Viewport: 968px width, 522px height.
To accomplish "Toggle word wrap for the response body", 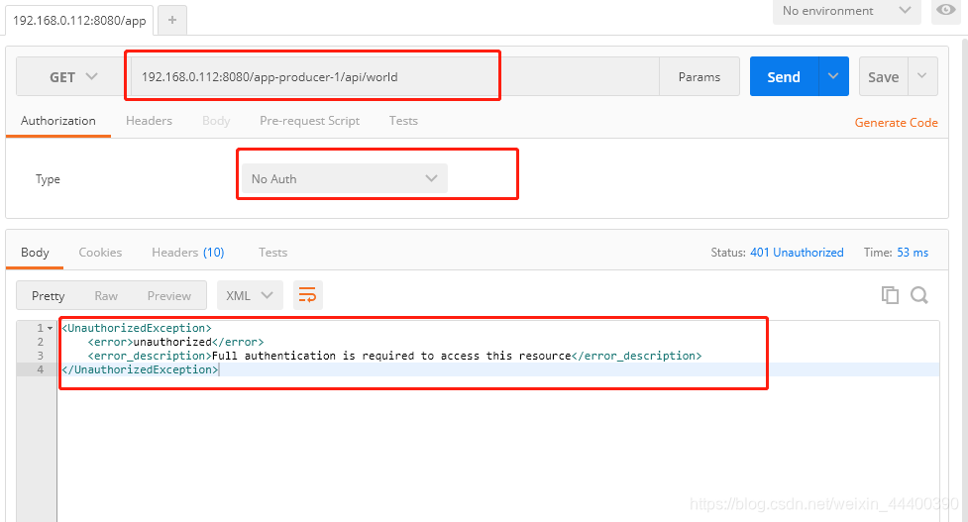I will (307, 295).
